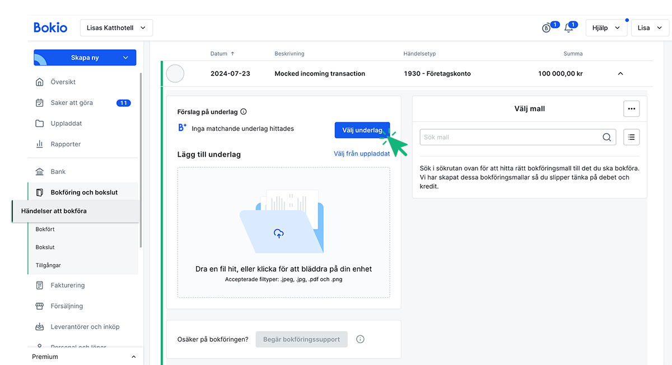Click the magnifier icon in Sök mall
Image resolution: width=672 pixels, height=365 pixels.
606,138
